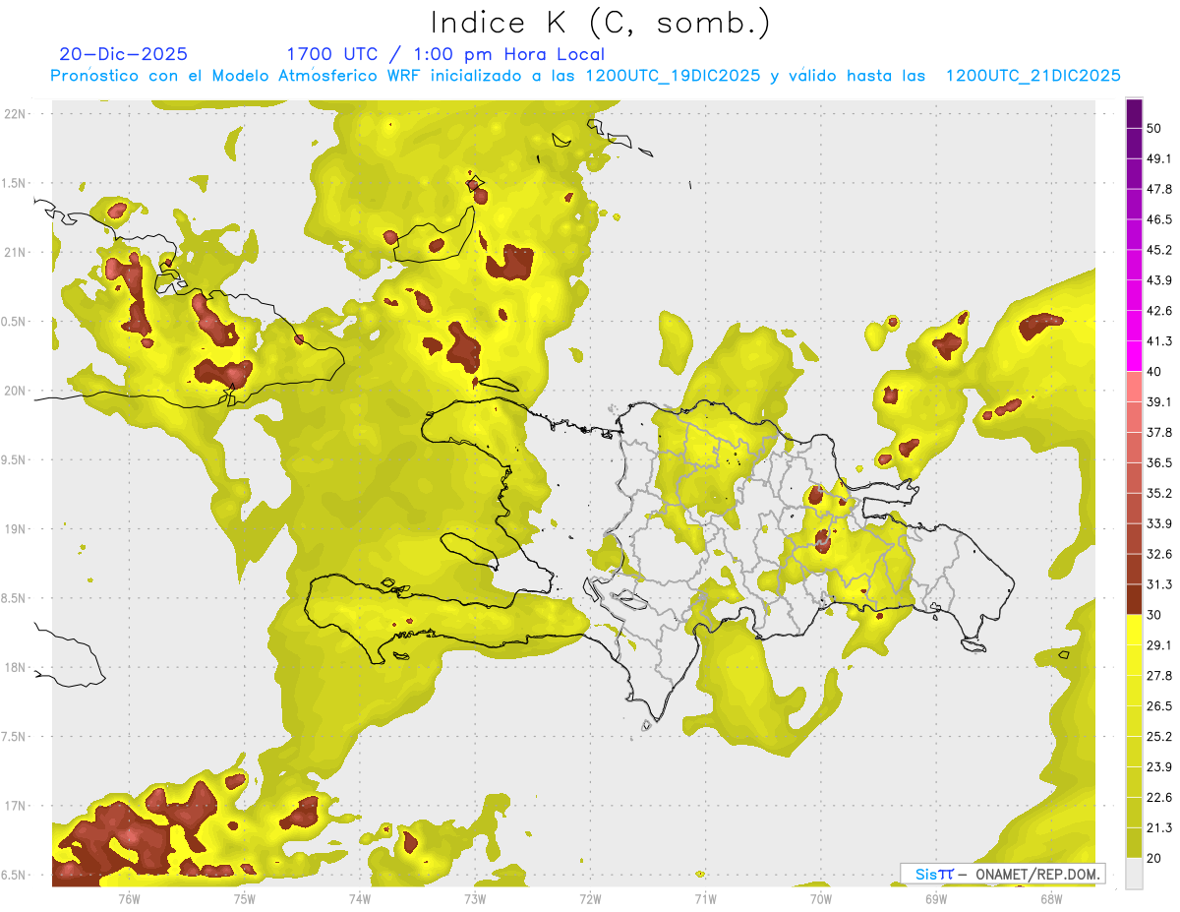
Task: Click the "70W" longitude label
Action: [821, 897]
